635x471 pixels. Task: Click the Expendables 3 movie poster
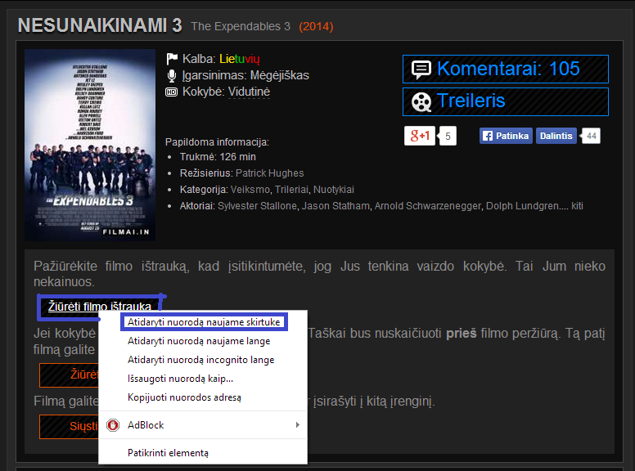click(x=90, y=145)
